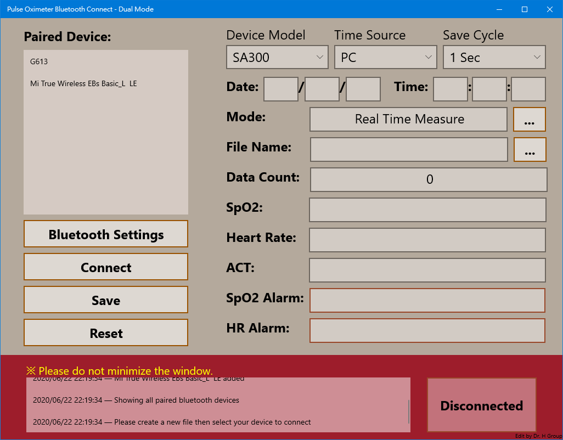Click the first Time field box
This screenshot has height=440, width=563.
pos(451,89)
